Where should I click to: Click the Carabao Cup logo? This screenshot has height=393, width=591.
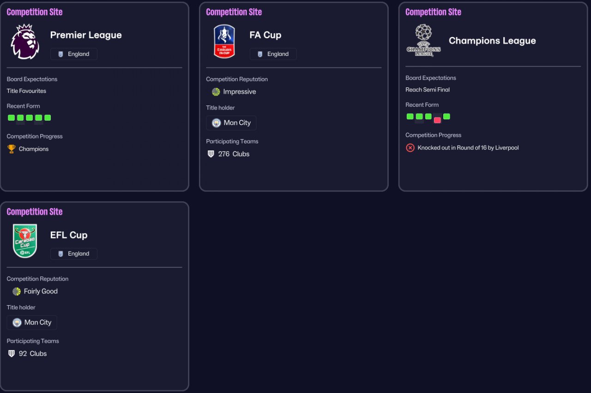pos(25,241)
